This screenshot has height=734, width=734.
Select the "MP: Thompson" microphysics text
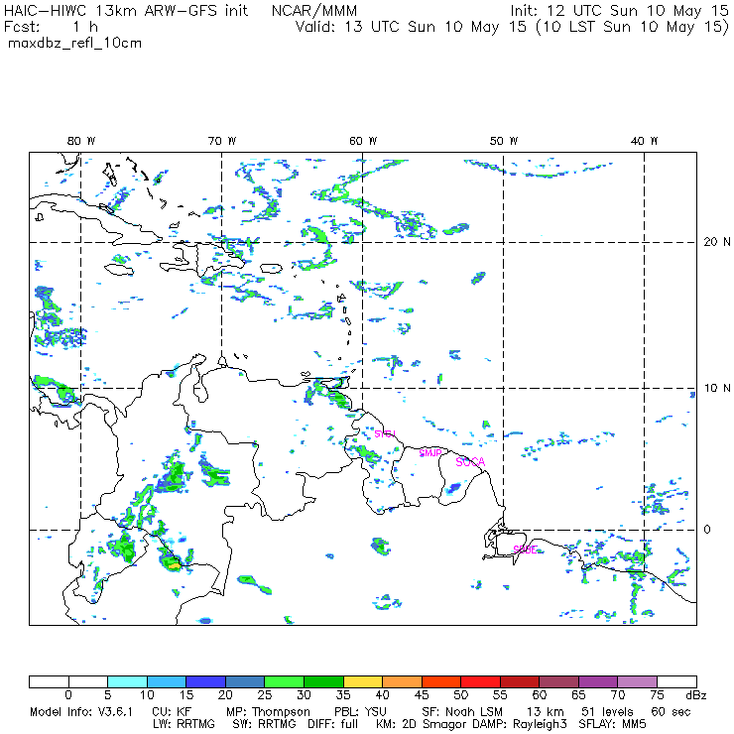[x=268, y=712]
